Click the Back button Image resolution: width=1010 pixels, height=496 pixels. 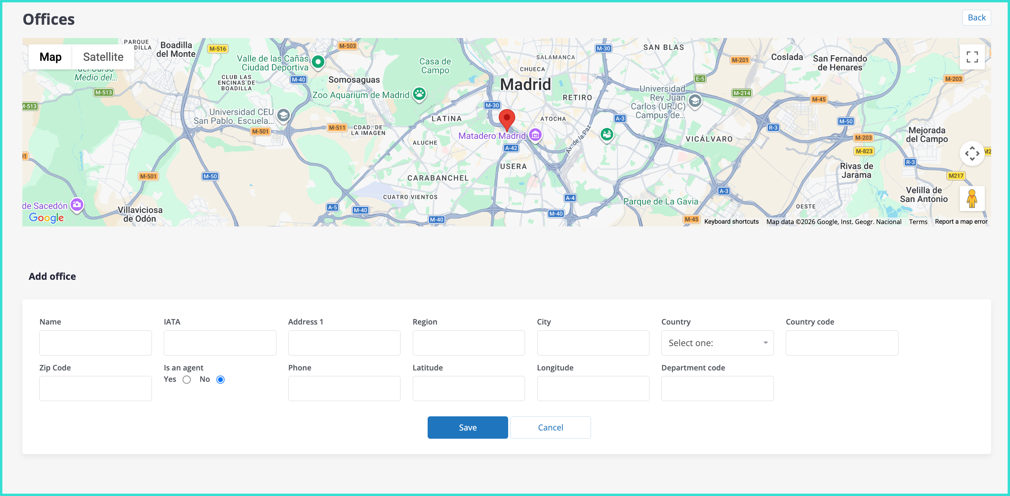click(x=976, y=18)
